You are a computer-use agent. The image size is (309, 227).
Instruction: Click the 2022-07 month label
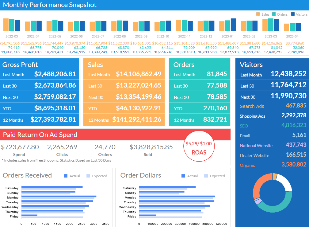[98, 37]
